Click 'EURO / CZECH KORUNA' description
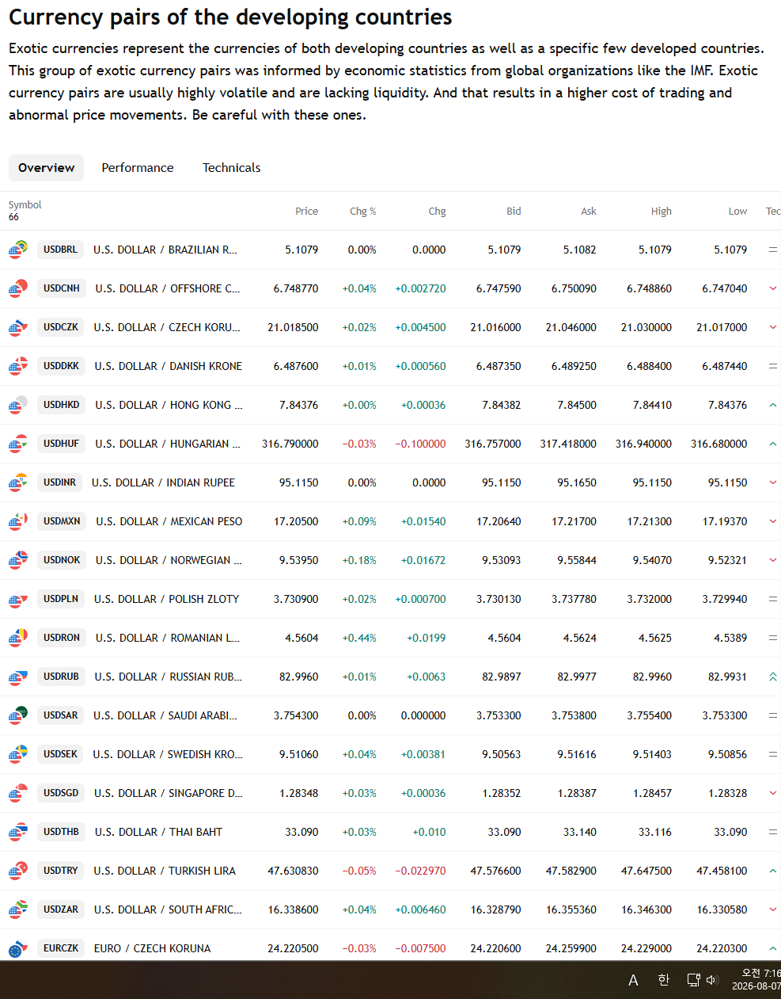781x999 pixels. pos(152,948)
